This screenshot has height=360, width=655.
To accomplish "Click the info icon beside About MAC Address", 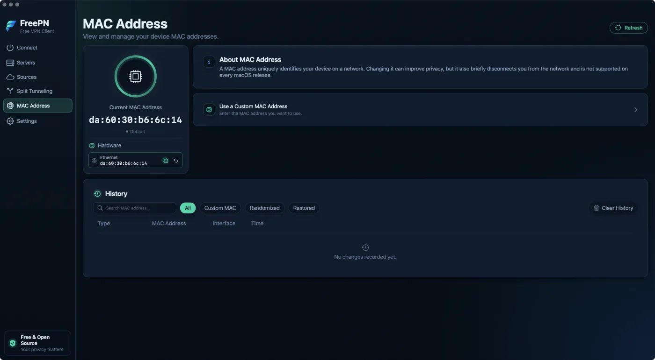I will pyautogui.click(x=209, y=62).
